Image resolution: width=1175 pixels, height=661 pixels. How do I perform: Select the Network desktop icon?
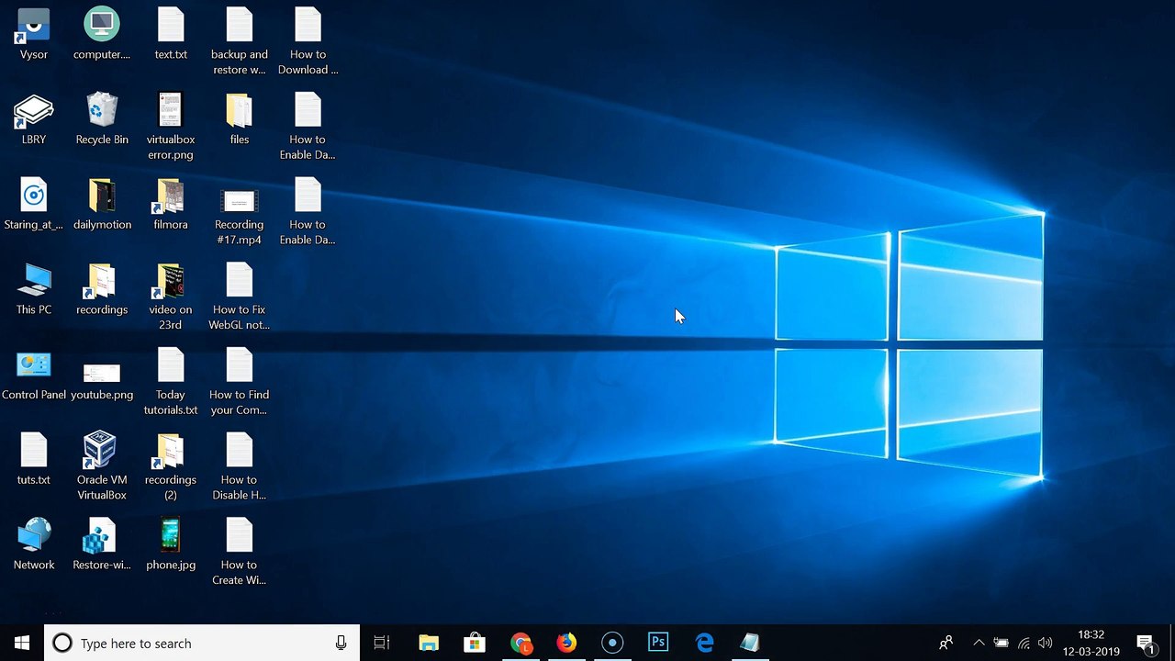tap(34, 543)
